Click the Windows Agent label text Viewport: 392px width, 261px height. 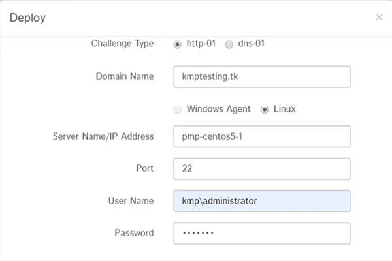pos(218,108)
